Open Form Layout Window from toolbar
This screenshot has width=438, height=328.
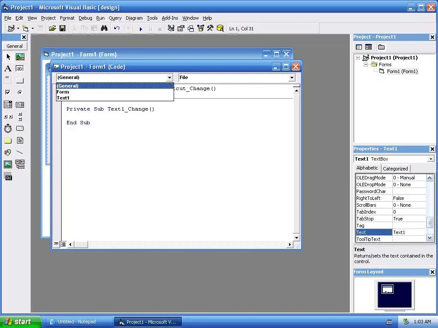[x=191, y=29]
